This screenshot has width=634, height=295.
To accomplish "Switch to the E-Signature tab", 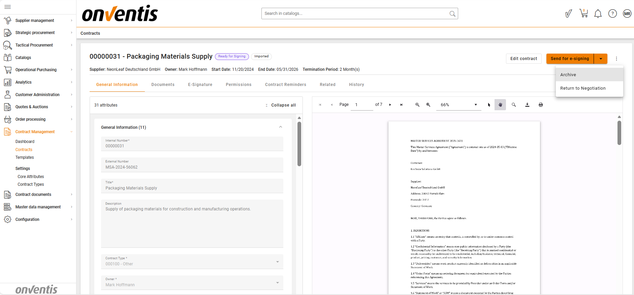I will pyautogui.click(x=200, y=85).
